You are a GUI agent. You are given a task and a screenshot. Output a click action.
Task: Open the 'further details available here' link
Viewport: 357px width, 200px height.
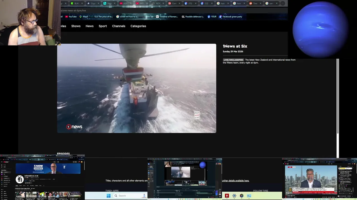[235, 181]
